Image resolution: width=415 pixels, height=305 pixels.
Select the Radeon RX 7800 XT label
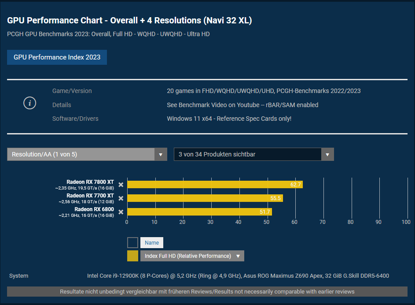click(x=90, y=182)
